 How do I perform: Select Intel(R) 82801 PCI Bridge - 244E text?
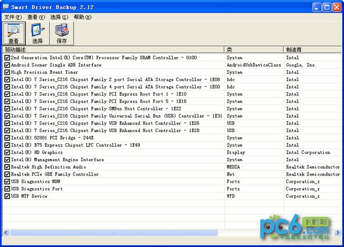[52, 138]
